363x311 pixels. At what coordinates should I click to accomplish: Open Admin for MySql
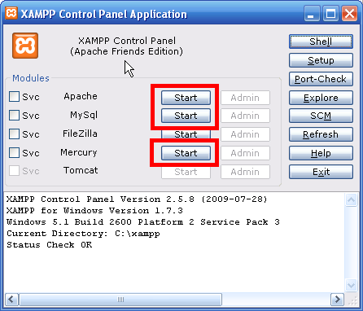click(x=245, y=116)
